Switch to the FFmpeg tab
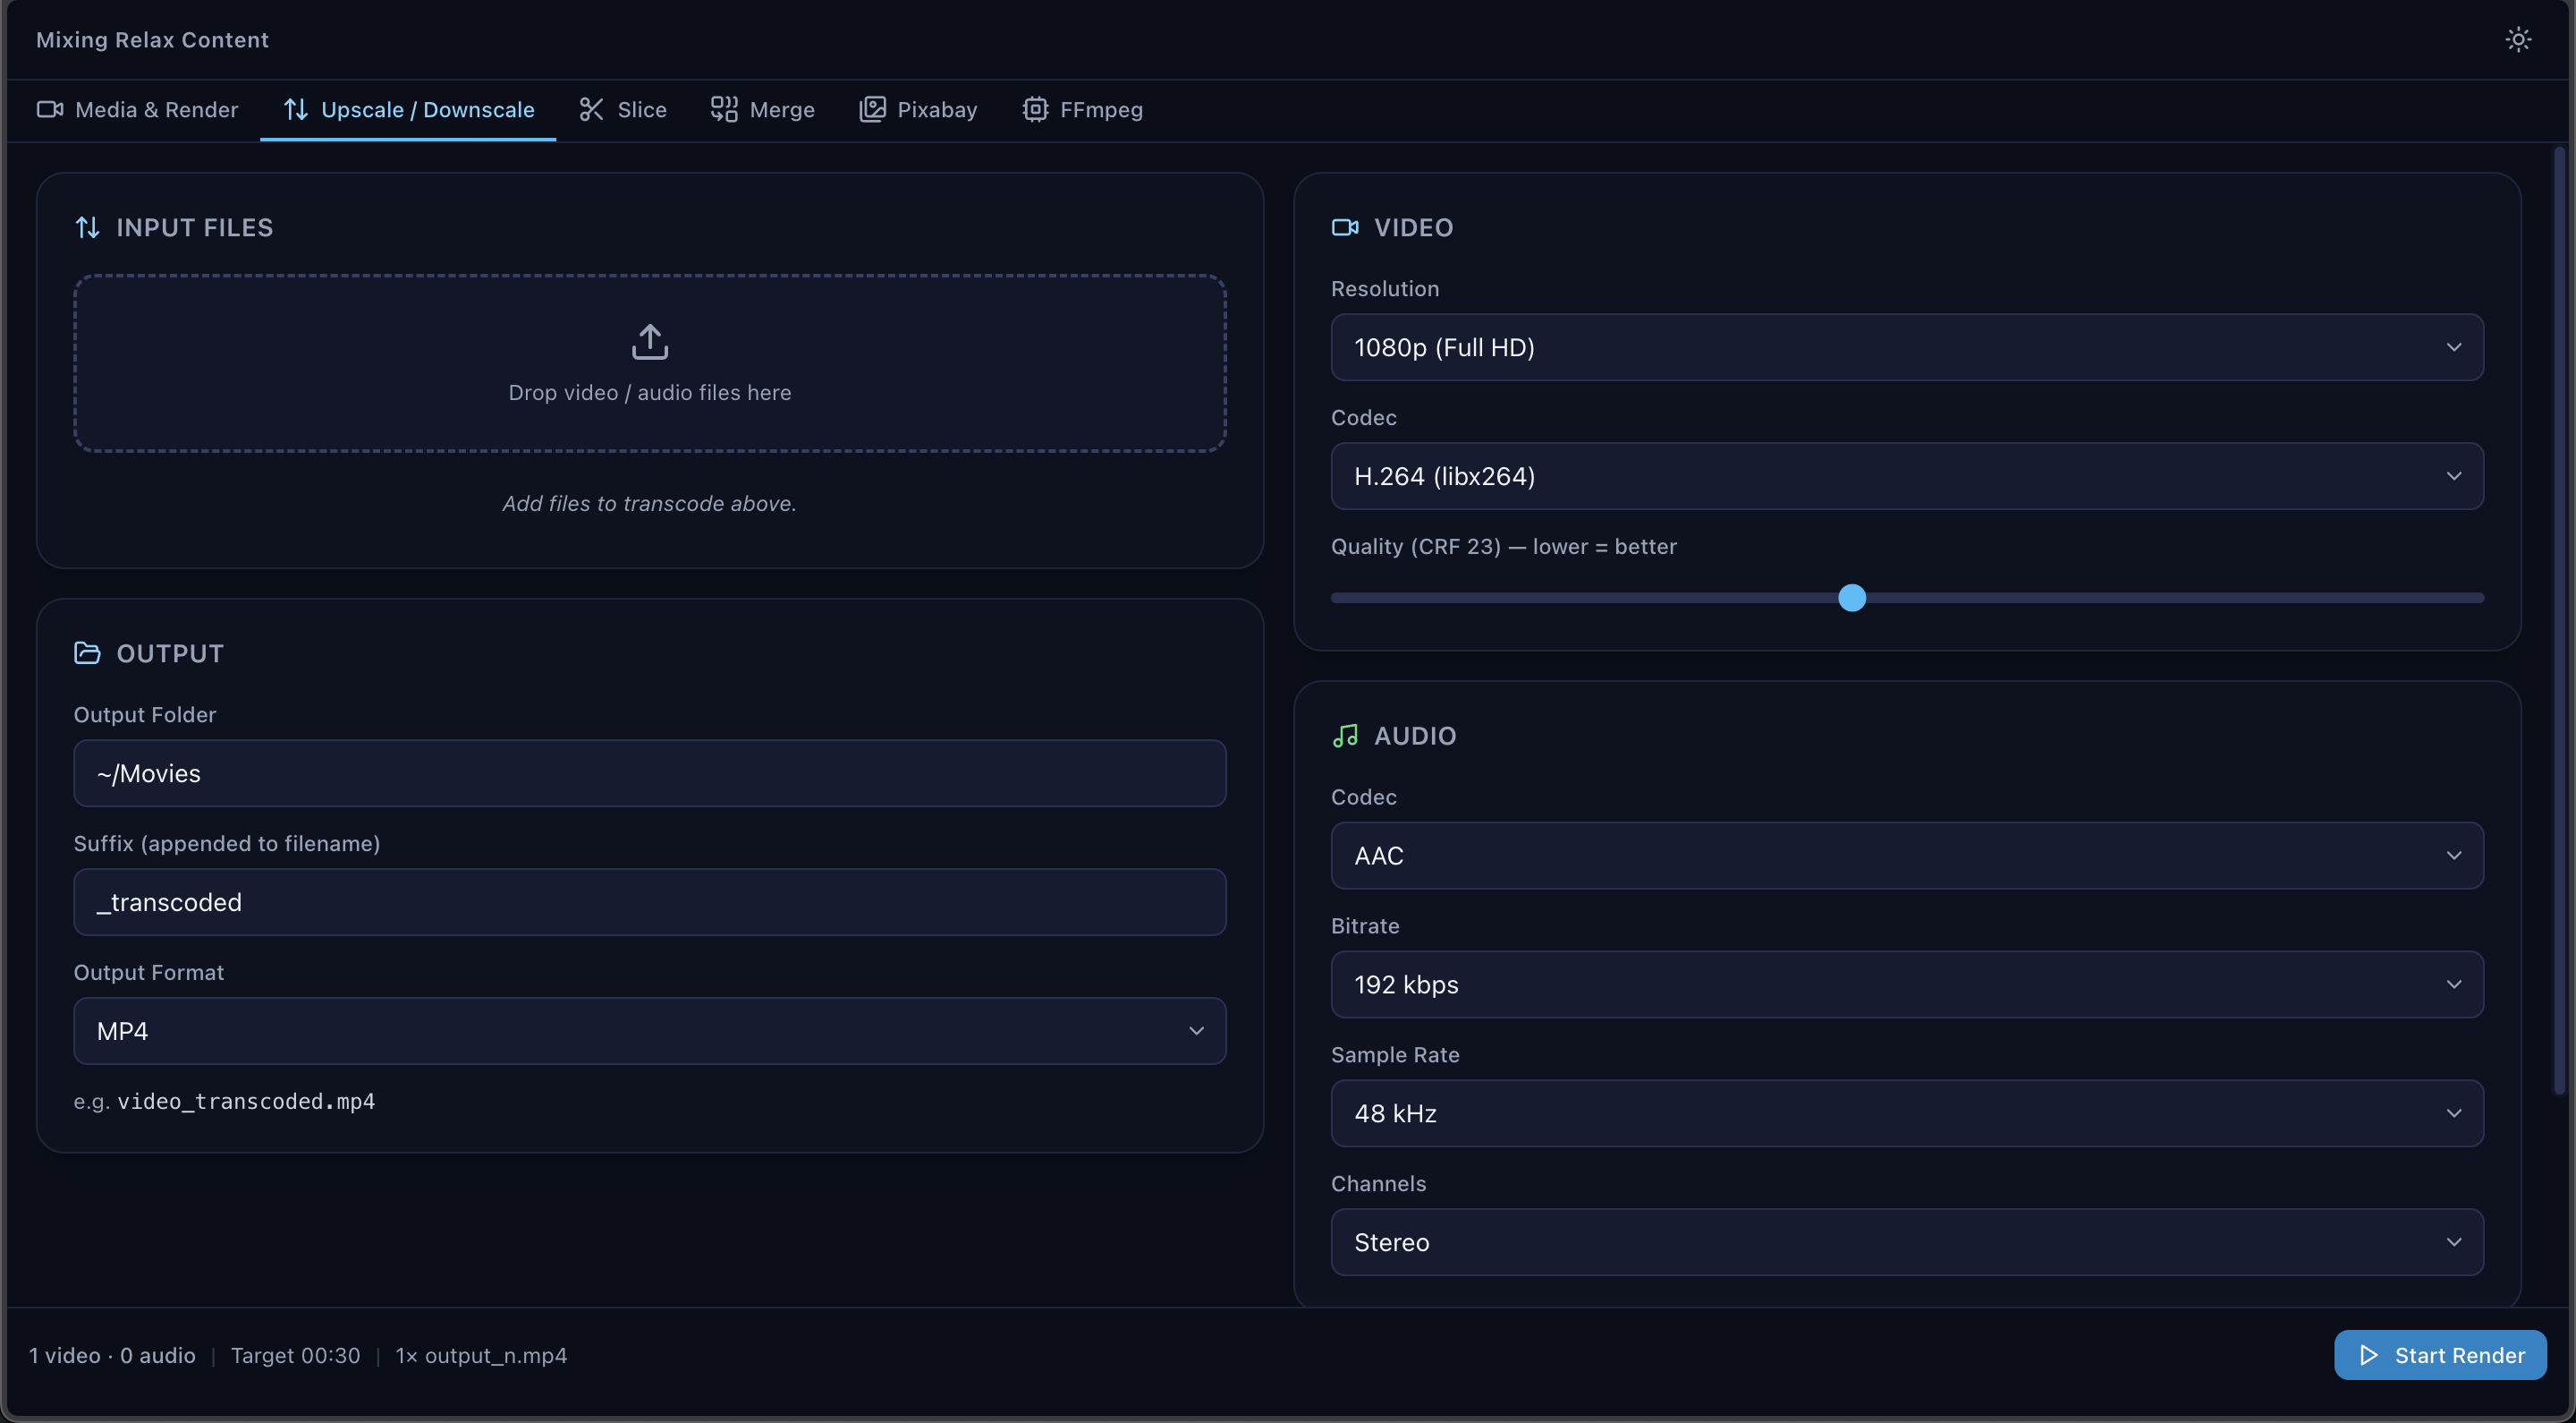The image size is (2576, 1423). pyautogui.click(x=1082, y=110)
